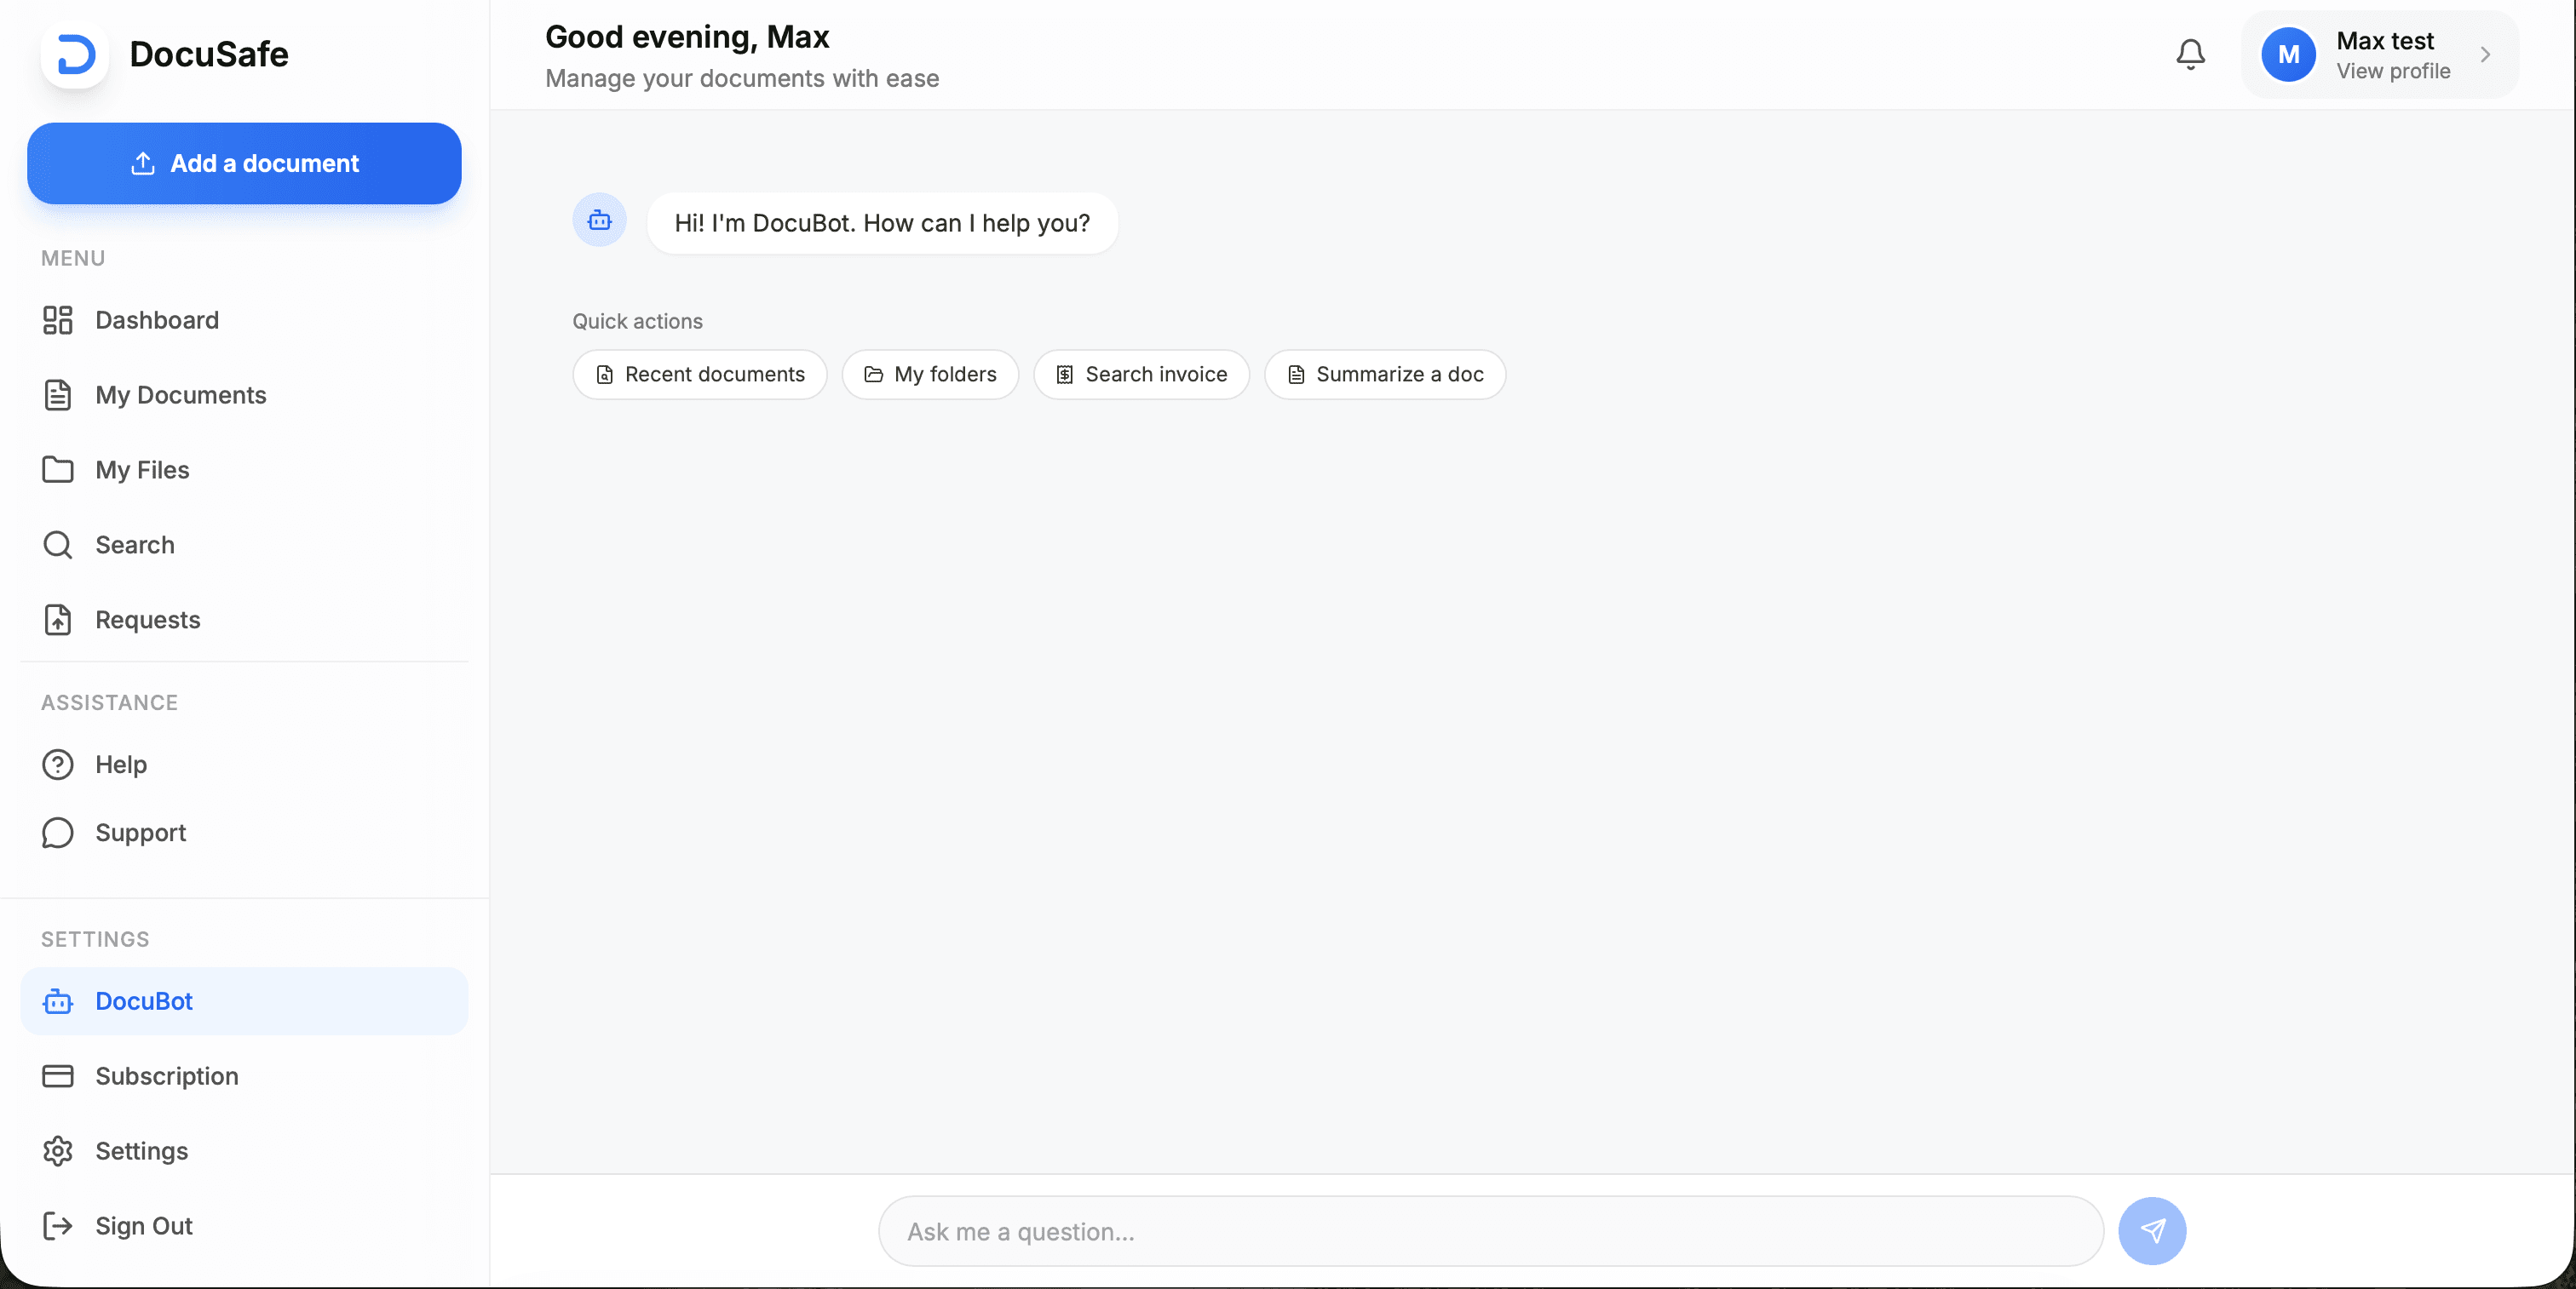Select the Subscription card icon
Viewport: 2576px width, 1289px height.
57,1076
